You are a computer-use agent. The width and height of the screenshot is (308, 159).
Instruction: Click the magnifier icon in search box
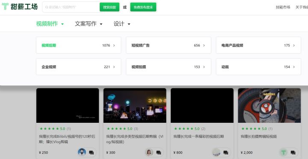[47, 7]
